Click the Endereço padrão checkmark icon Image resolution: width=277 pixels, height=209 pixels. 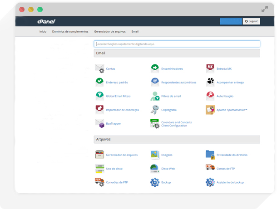coord(99,82)
